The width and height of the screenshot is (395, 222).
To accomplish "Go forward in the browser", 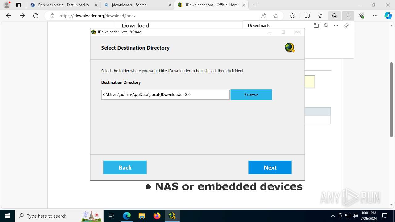I will pos(22,16).
